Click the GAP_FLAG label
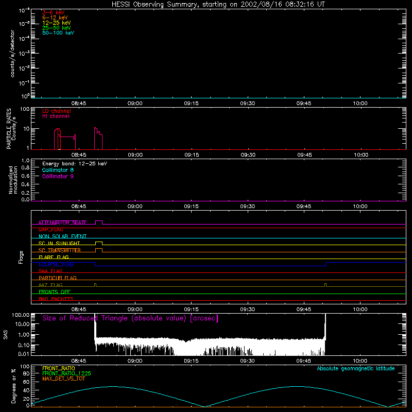This screenshot has width=412, height=412. point(50,229)
